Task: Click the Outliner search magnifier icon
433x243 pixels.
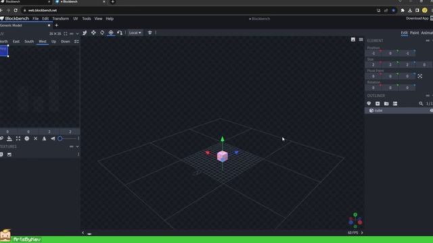Action: [421, 103]
